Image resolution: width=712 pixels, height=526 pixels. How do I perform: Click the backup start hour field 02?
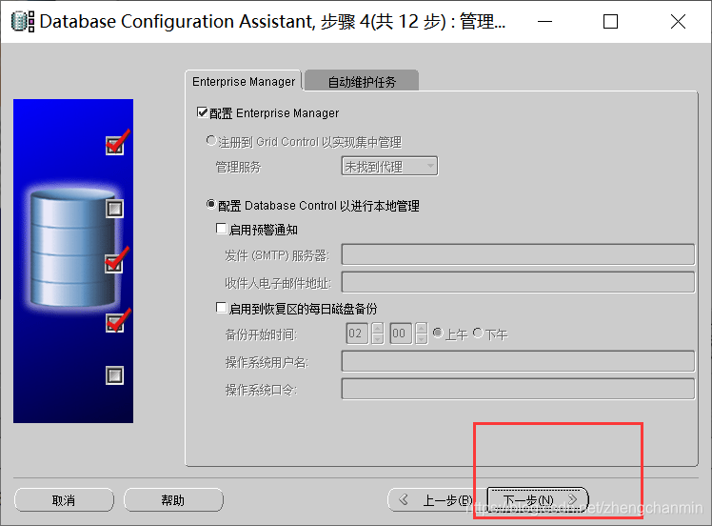[x=357, y=334]
